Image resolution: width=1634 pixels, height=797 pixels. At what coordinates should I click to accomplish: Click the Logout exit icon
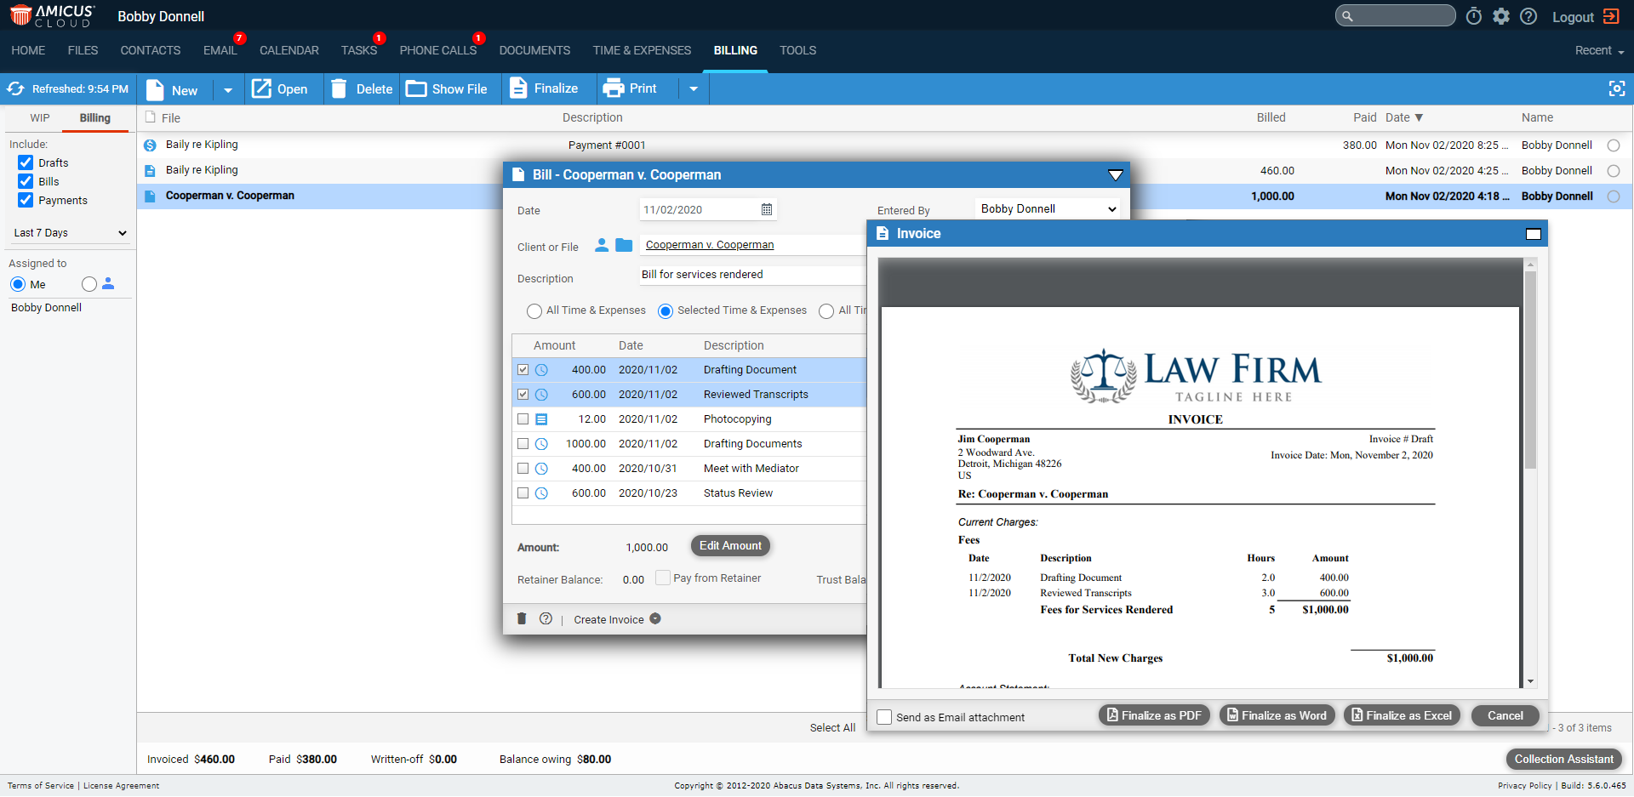pyautogui.click(x=1611, y=16)
